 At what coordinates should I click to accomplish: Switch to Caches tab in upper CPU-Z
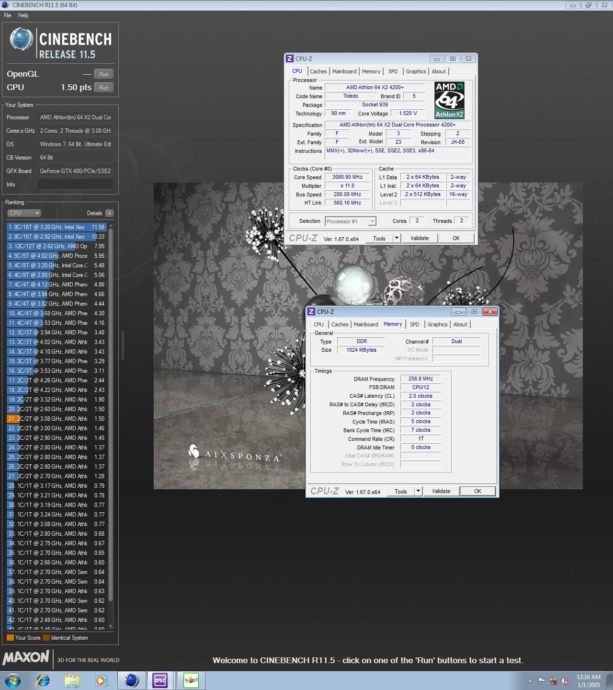[318, 71]
